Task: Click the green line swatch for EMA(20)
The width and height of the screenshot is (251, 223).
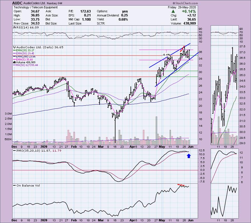Action: [14, 50]
